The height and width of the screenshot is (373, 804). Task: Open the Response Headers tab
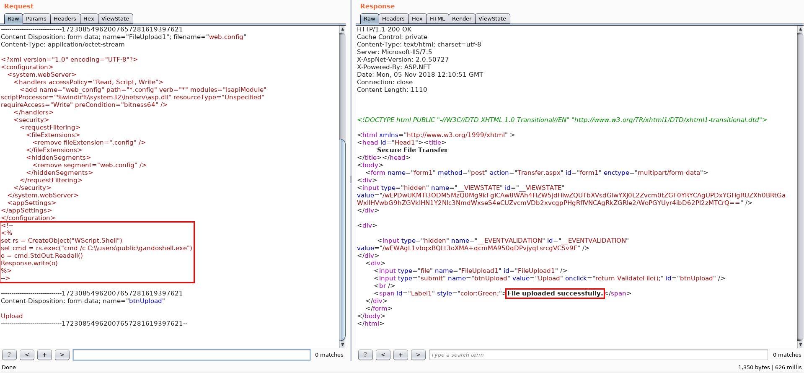click(393, 19)
